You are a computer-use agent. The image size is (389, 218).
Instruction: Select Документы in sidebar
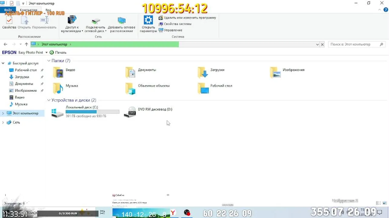click(24, 84)
